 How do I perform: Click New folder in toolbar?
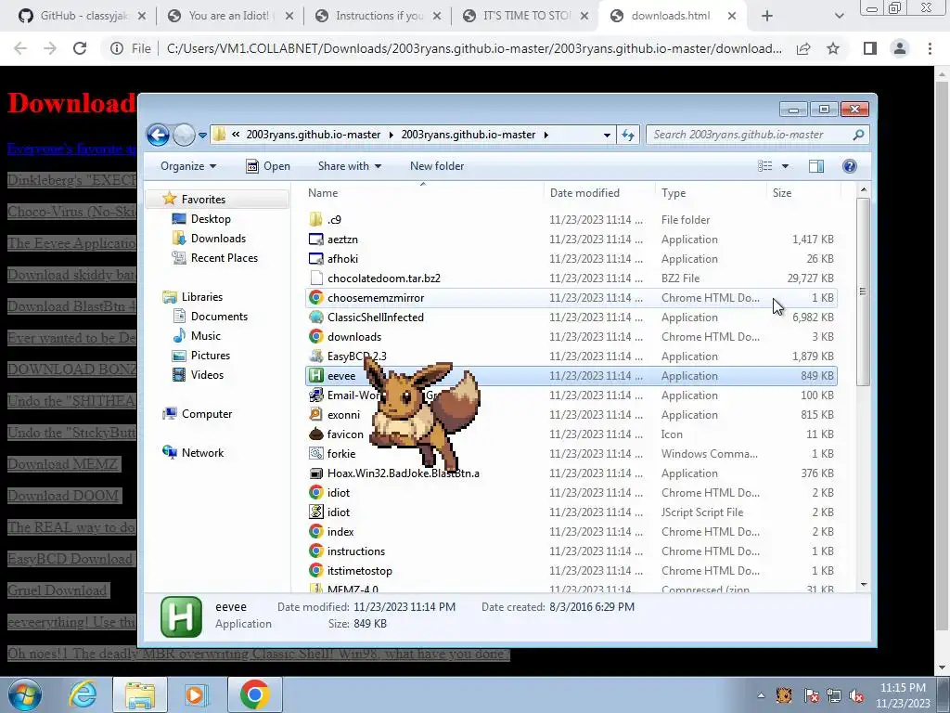click(437, 166)
